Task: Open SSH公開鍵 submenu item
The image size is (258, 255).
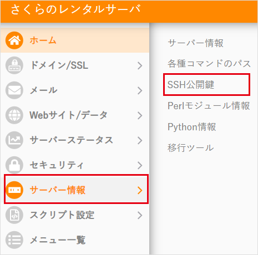Action: point(191,85)
